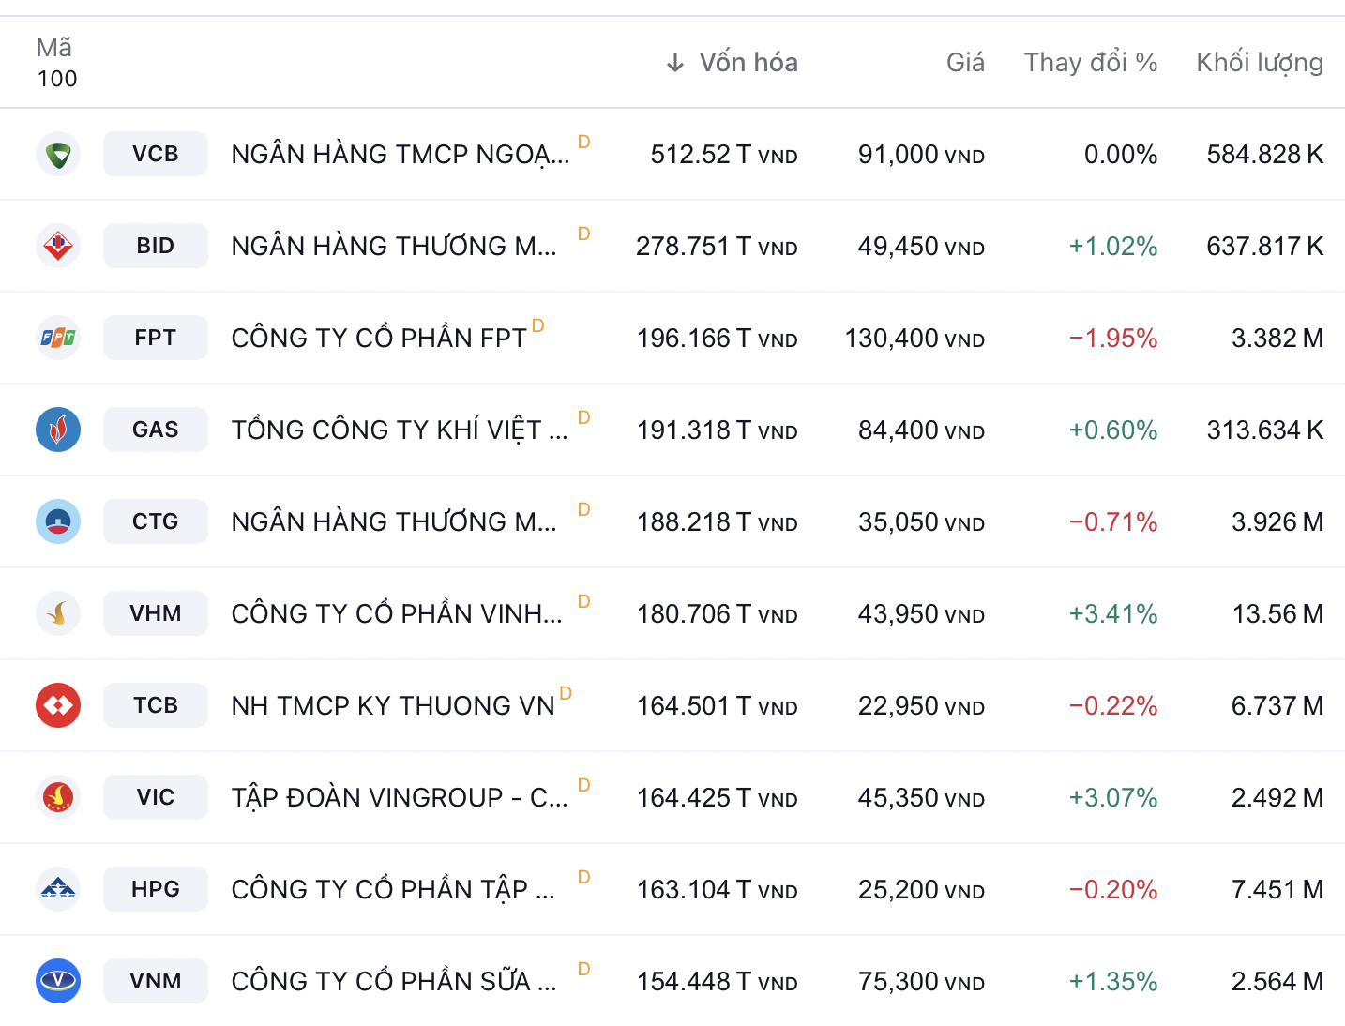Sort by Thay đổi % column
This screenshot has width=1345, height=1026.
[1090, 63]
